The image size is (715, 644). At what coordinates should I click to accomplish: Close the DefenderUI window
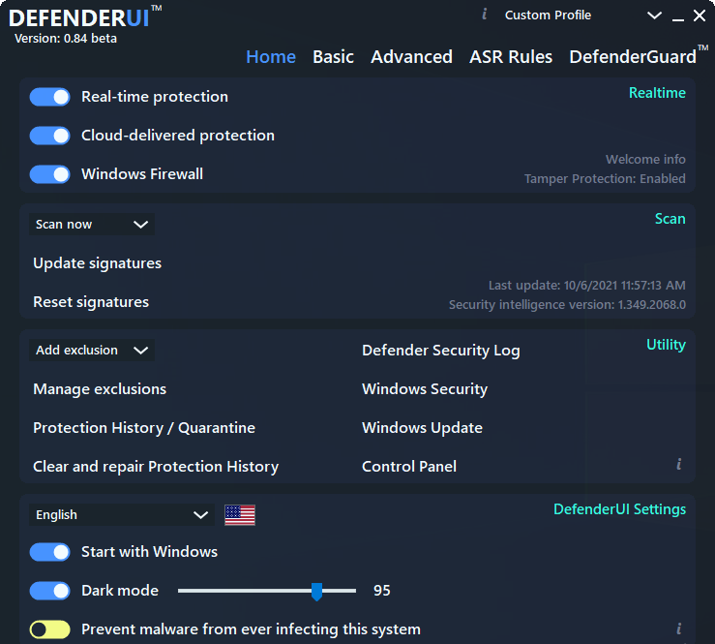point(700,15)
